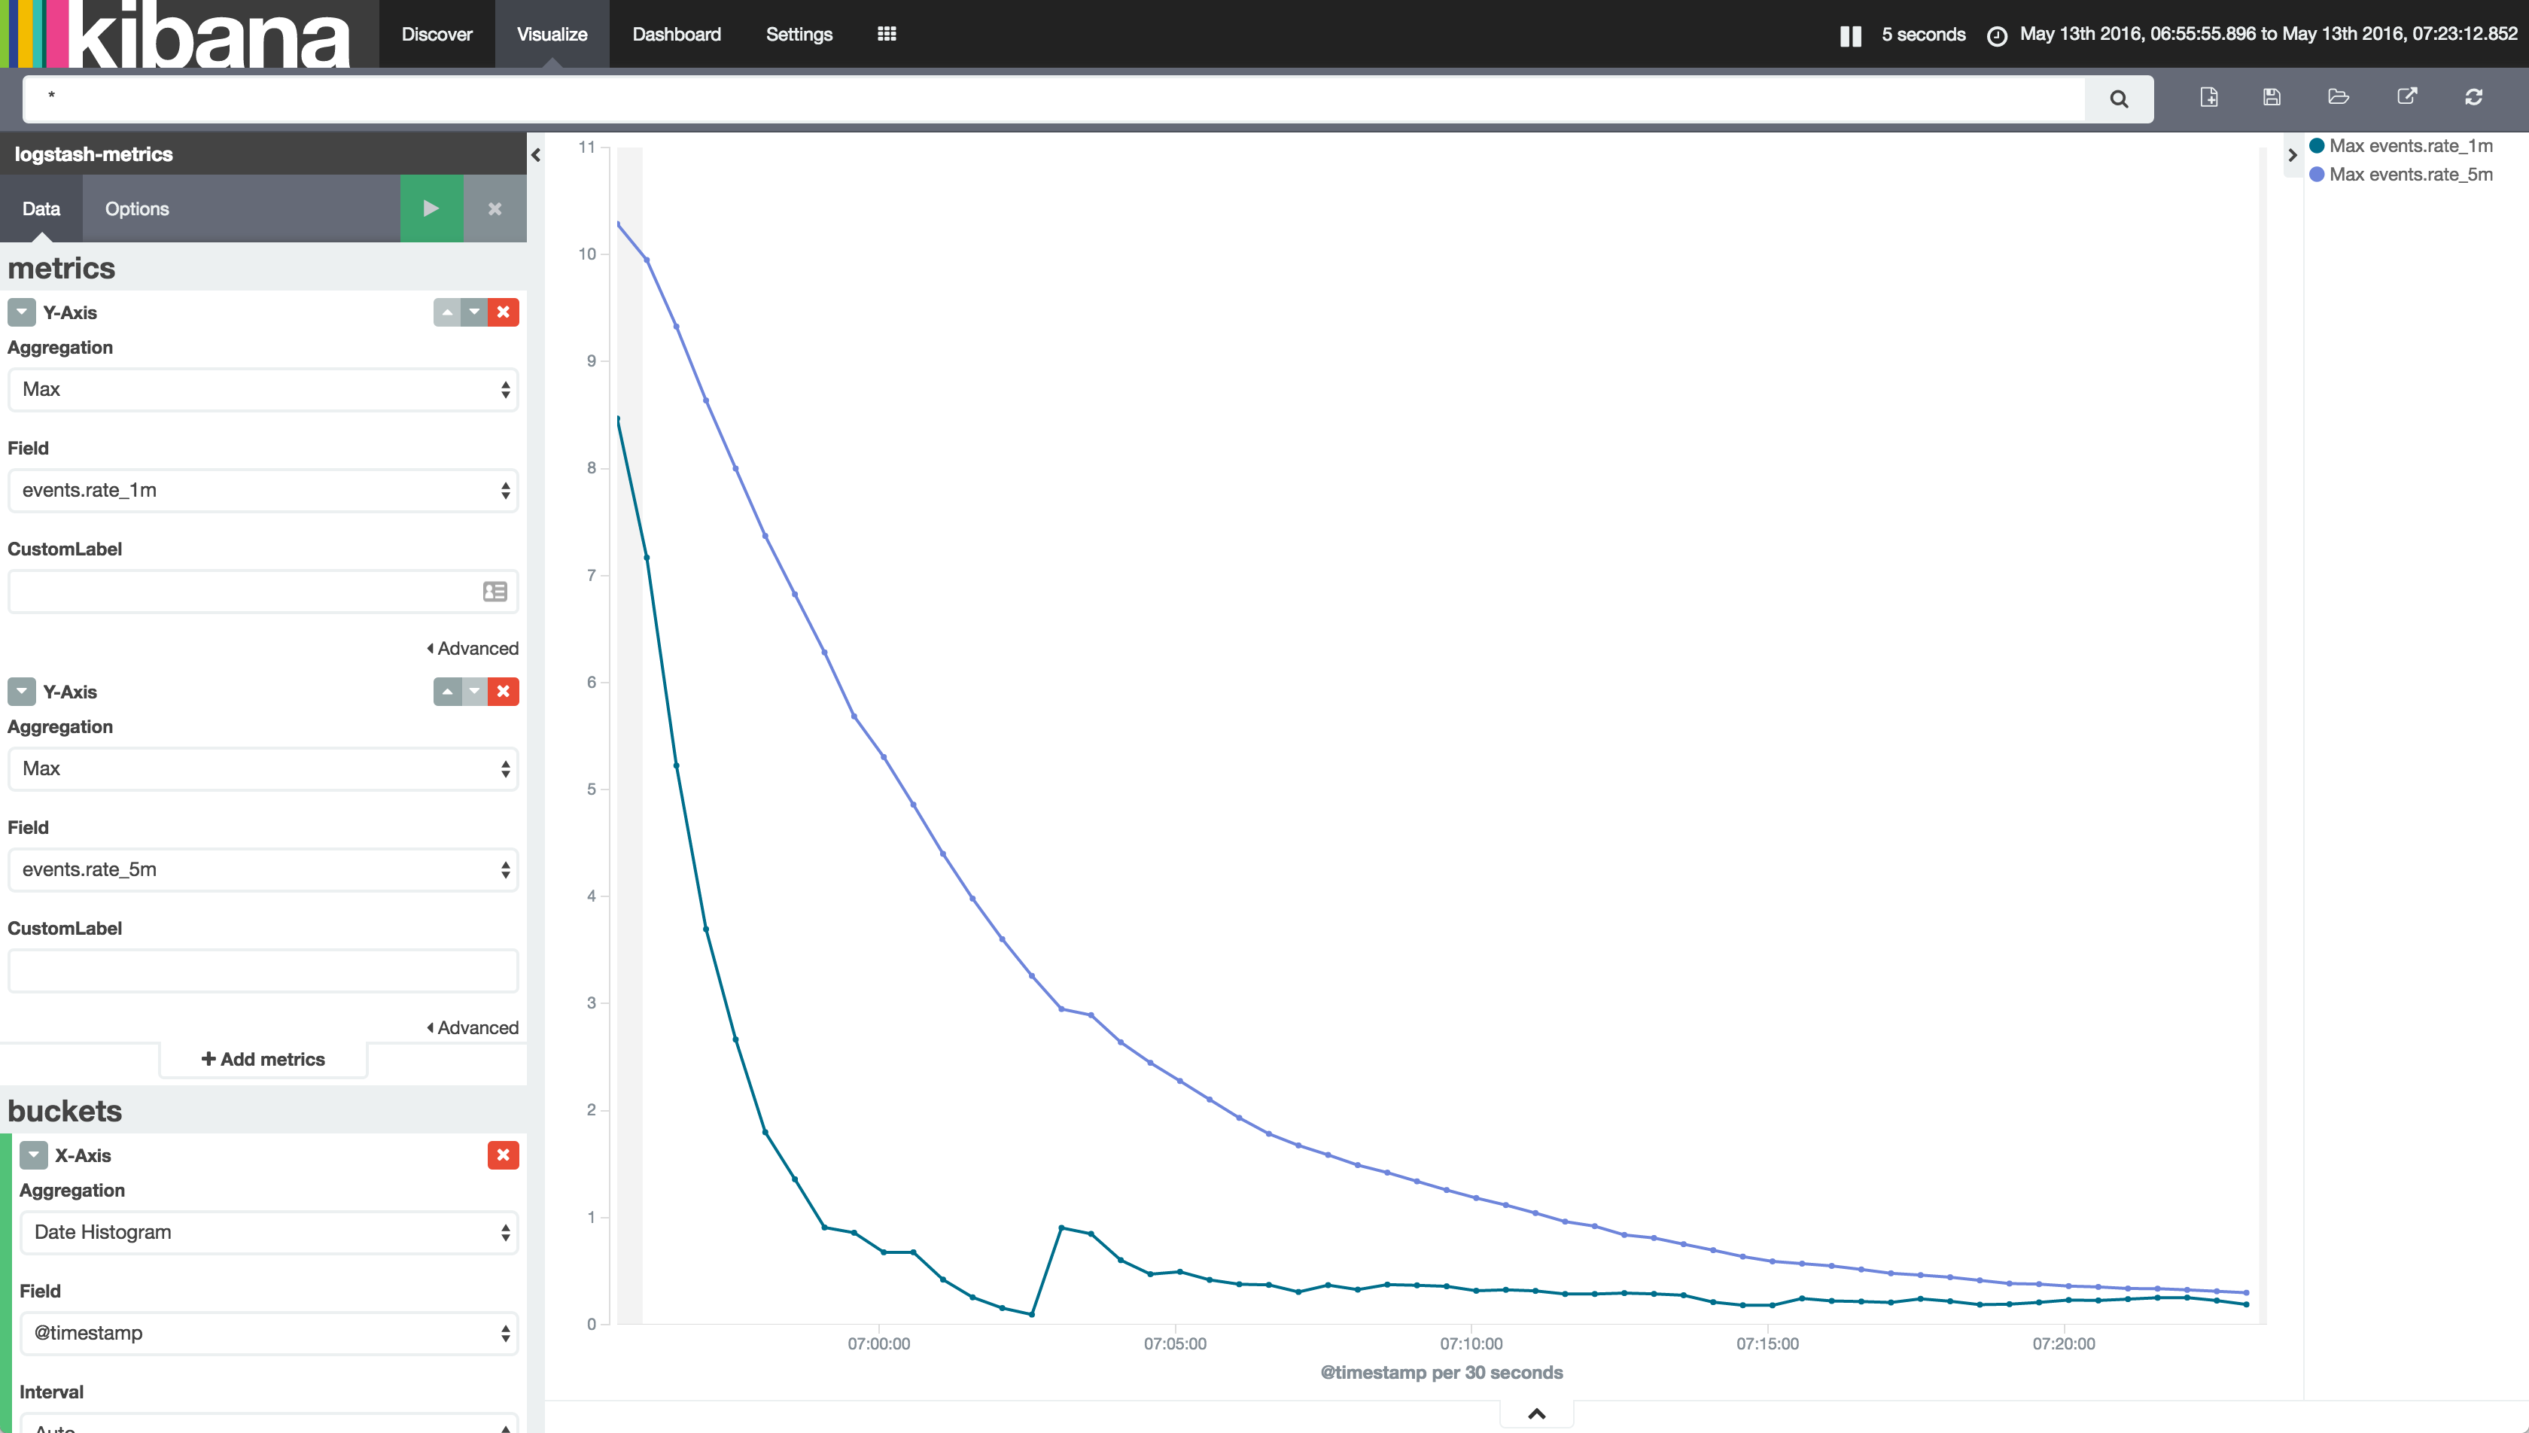Go to the Dashboard tab
Image resolution: width=2529 pixels, height=1433 pixels.
click(677, 33)
